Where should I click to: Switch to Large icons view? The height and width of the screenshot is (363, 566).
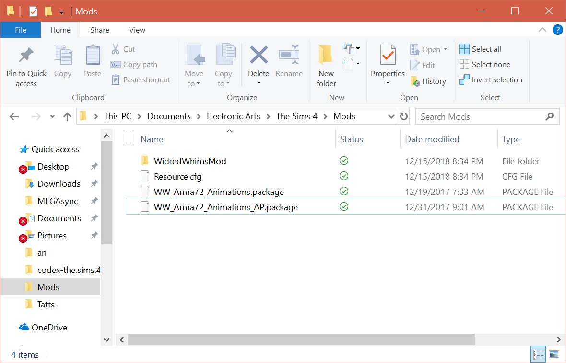click(x=554, y=354)
